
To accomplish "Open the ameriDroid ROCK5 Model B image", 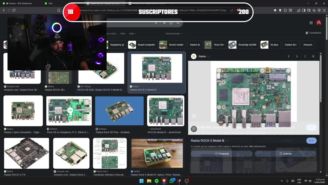I will 166,111.
